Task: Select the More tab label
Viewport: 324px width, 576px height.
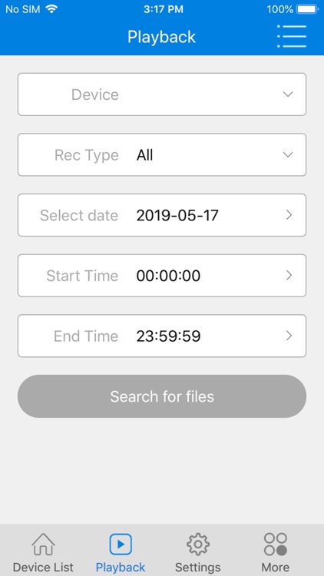Action: click(x=276, y=568)
